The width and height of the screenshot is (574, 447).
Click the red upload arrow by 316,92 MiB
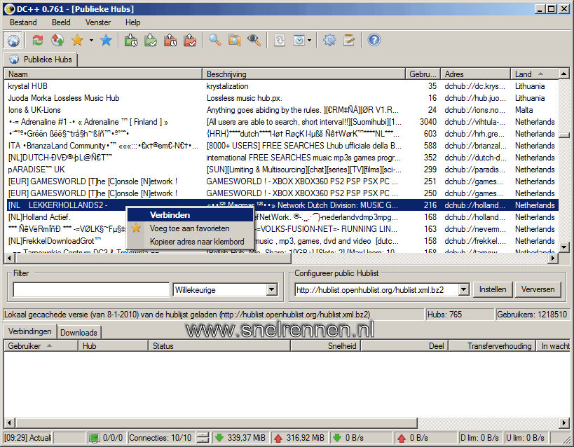(278, 438)
